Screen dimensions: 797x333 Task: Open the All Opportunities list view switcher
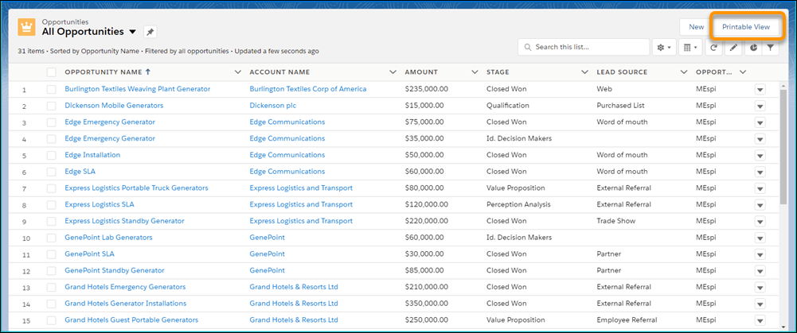(x=133, y=32)
